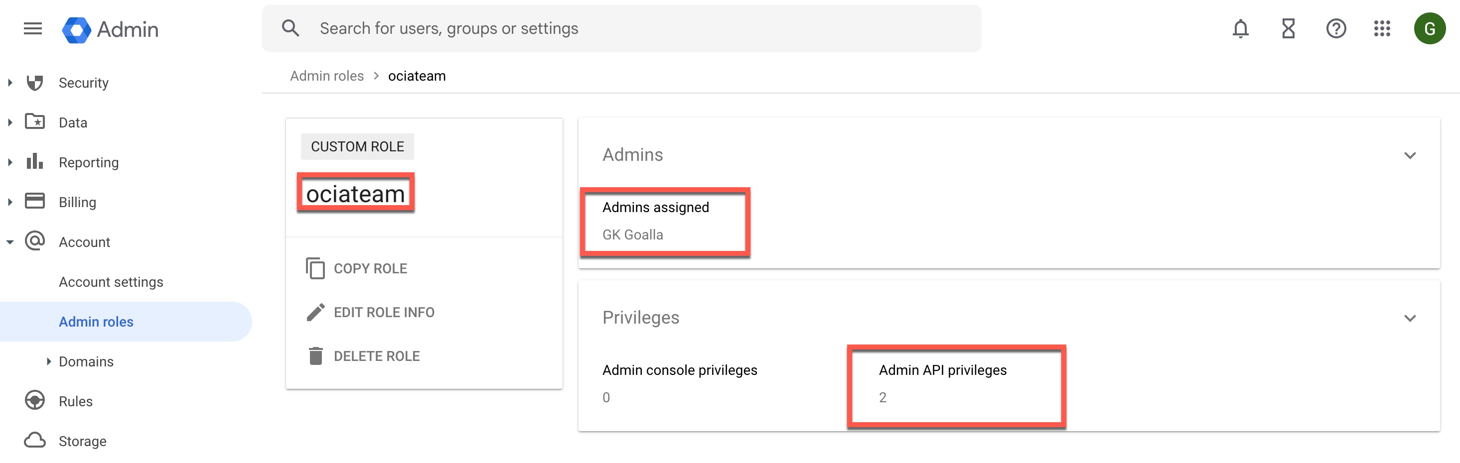Select Admin roles in sidebar
This screenshot has width=1460, height=463.
point(96,322)
